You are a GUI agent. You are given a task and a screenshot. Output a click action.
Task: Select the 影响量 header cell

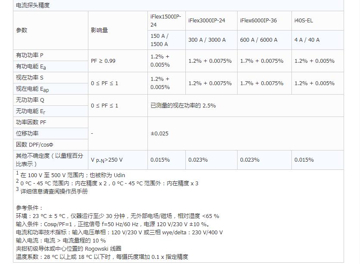click(x=99, y=30)
